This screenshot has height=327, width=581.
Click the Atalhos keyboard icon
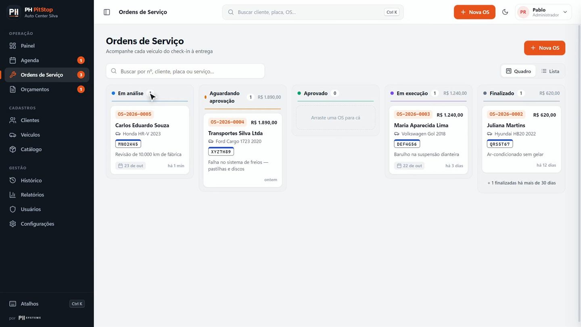(x=13, y=304)
